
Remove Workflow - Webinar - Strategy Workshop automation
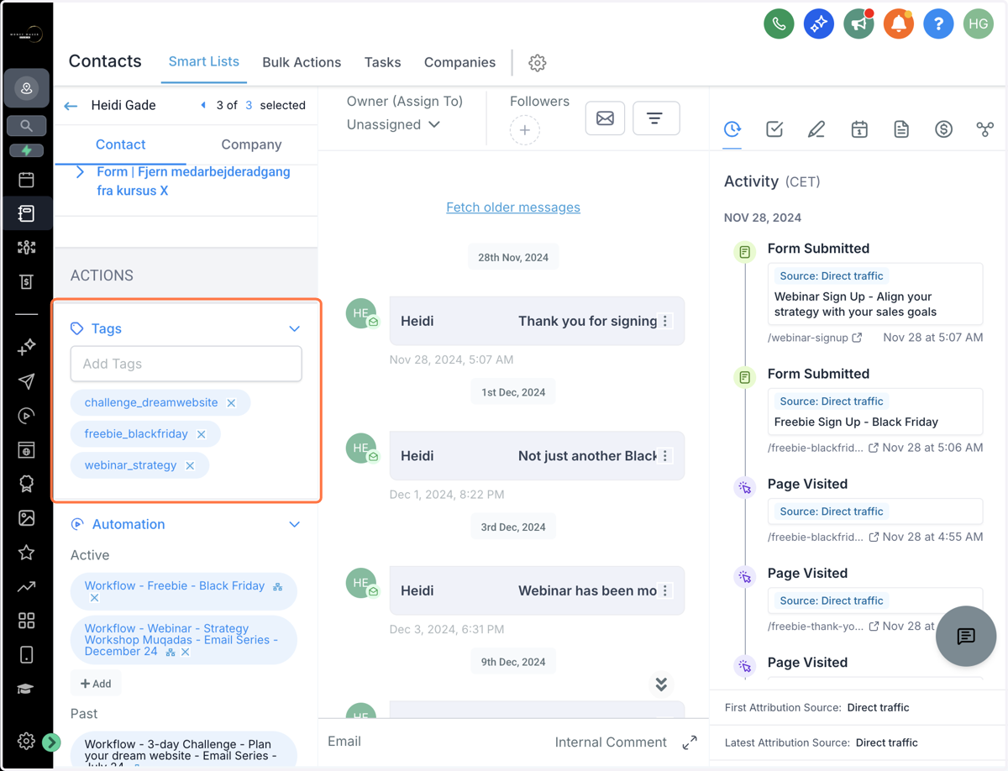186,652
